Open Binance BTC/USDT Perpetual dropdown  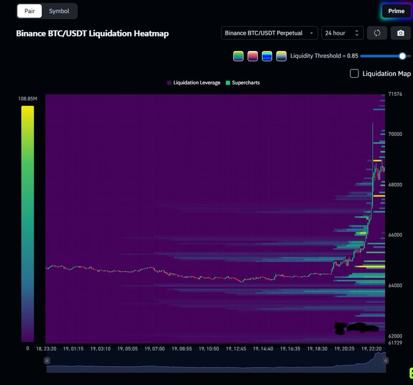tap(269, 33)
